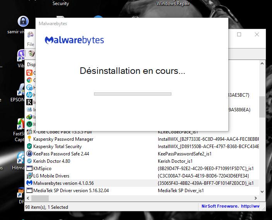The height and width of the screenshot is (220, 272).
Task: Click the KeePass Password Safe 2.44 icon
Action: tap(29, 153)
